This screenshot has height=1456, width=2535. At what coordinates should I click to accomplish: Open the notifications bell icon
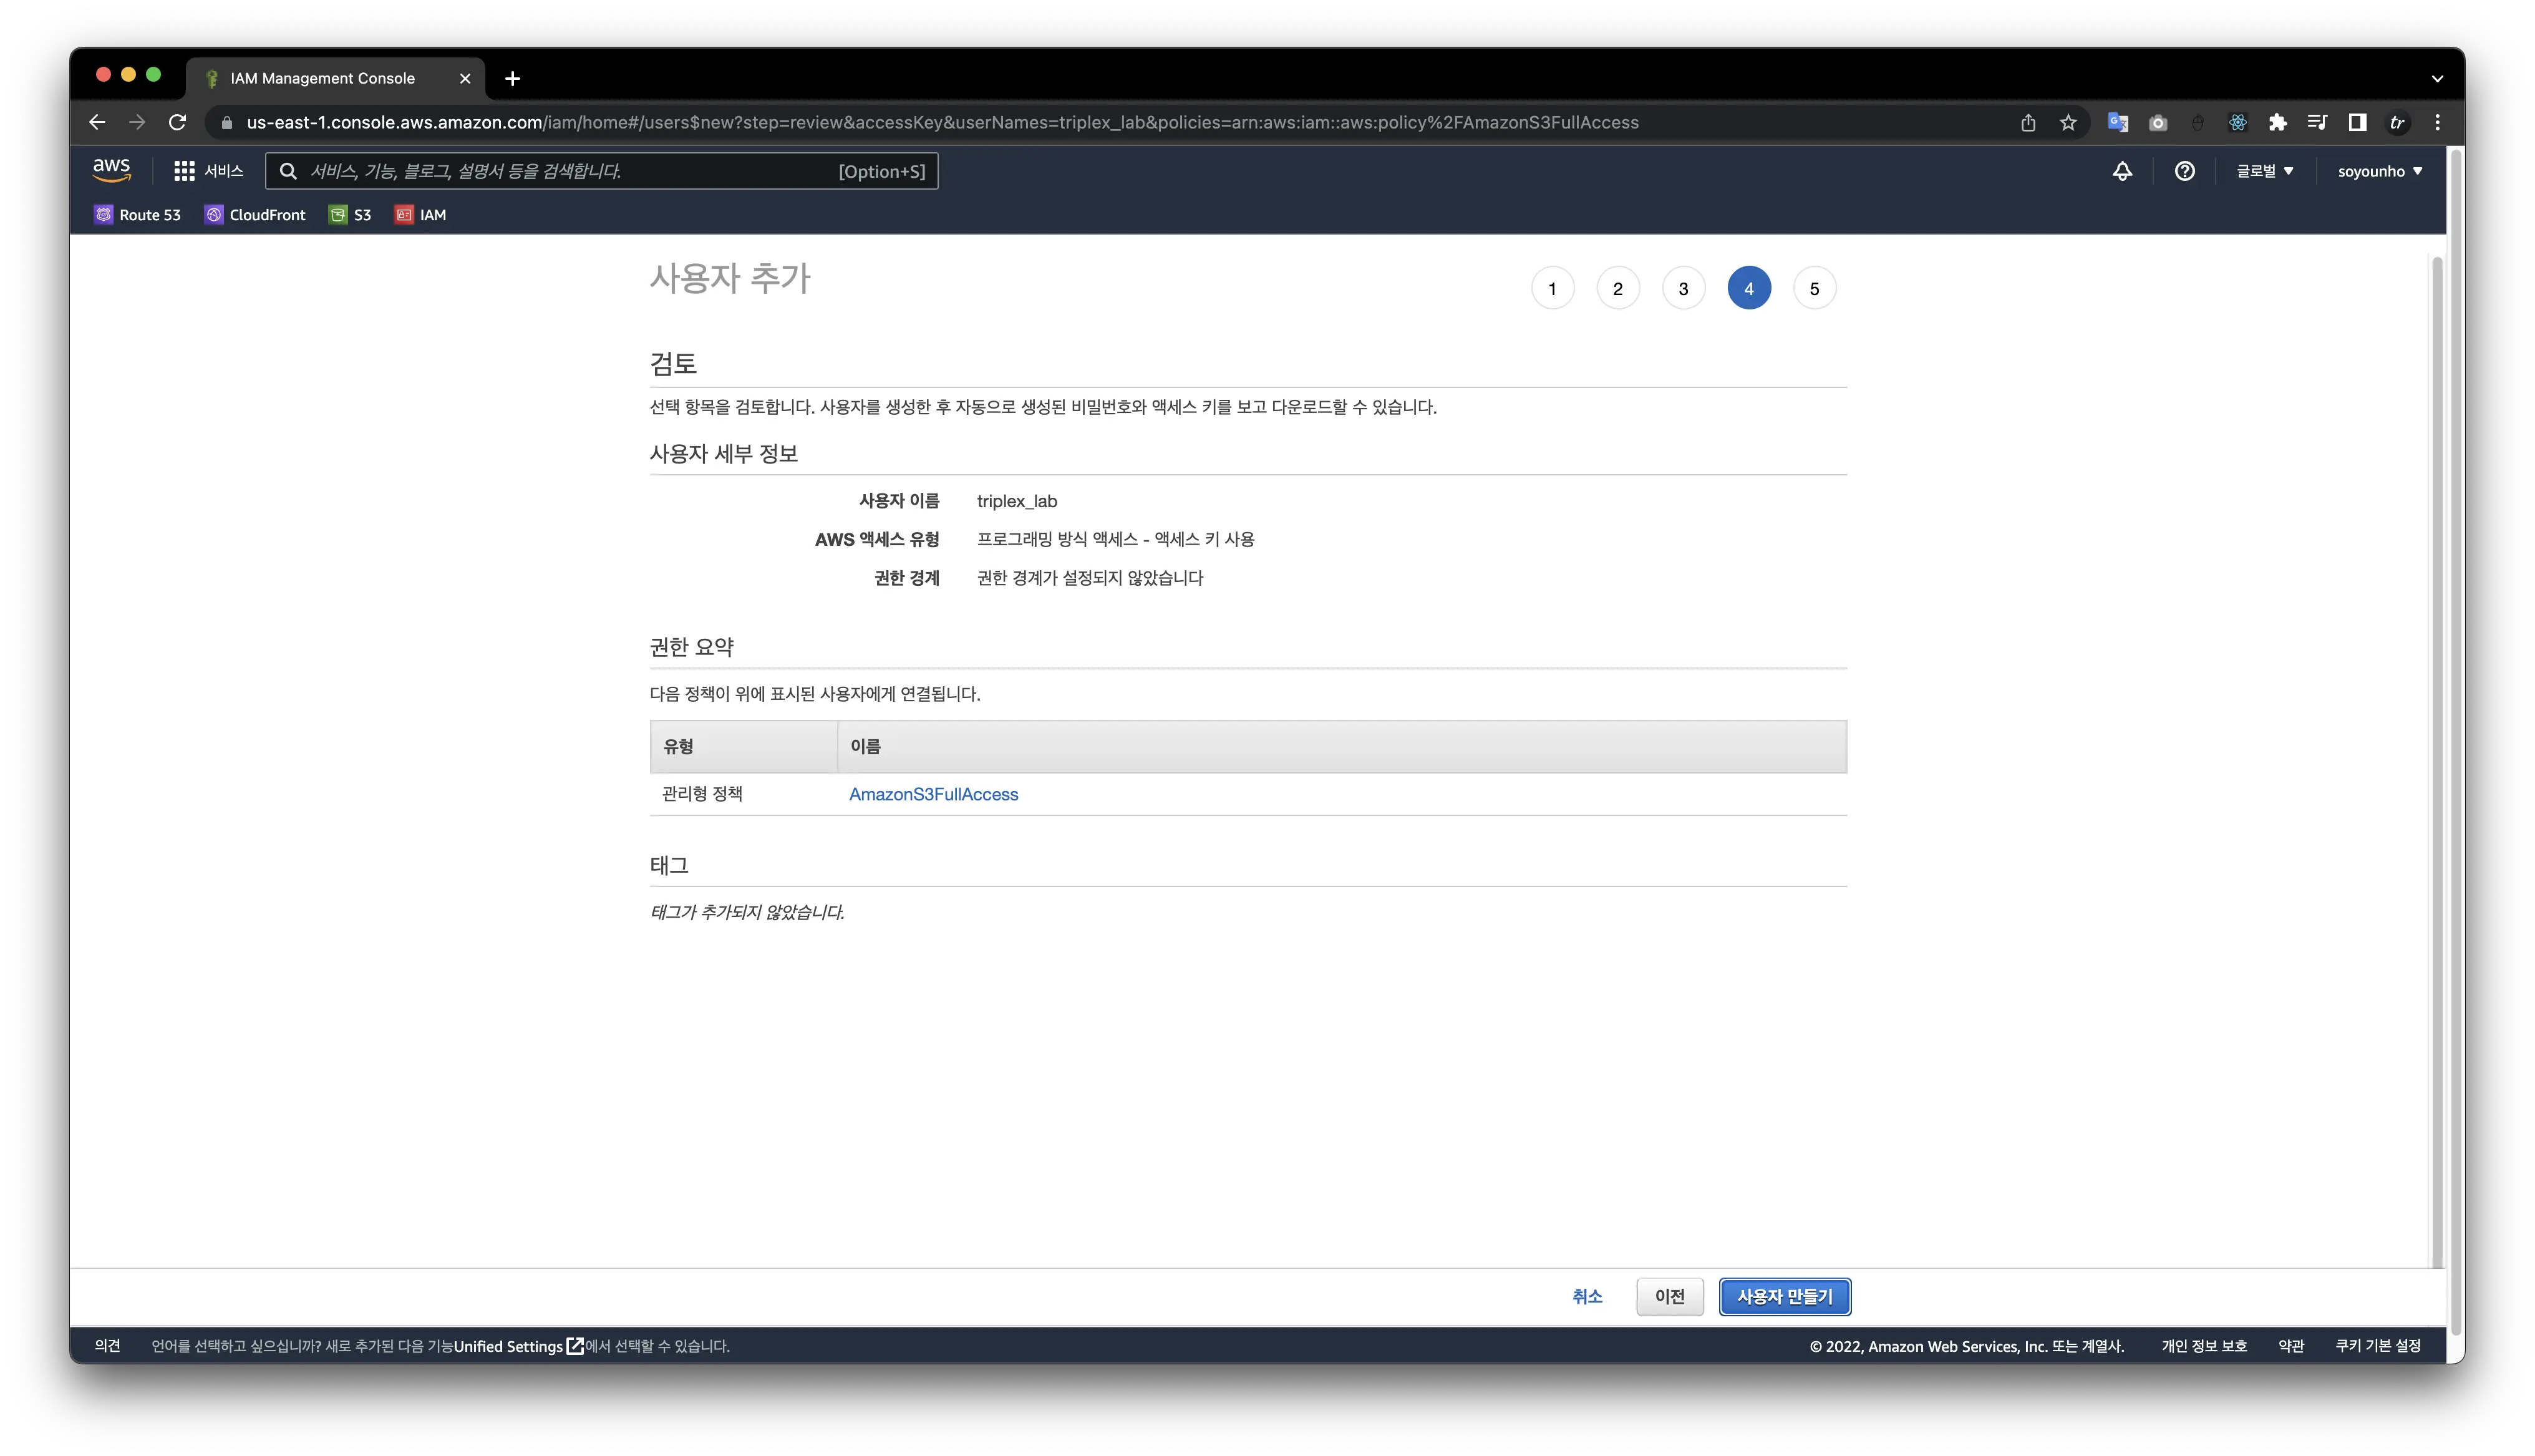(2122, 171)
